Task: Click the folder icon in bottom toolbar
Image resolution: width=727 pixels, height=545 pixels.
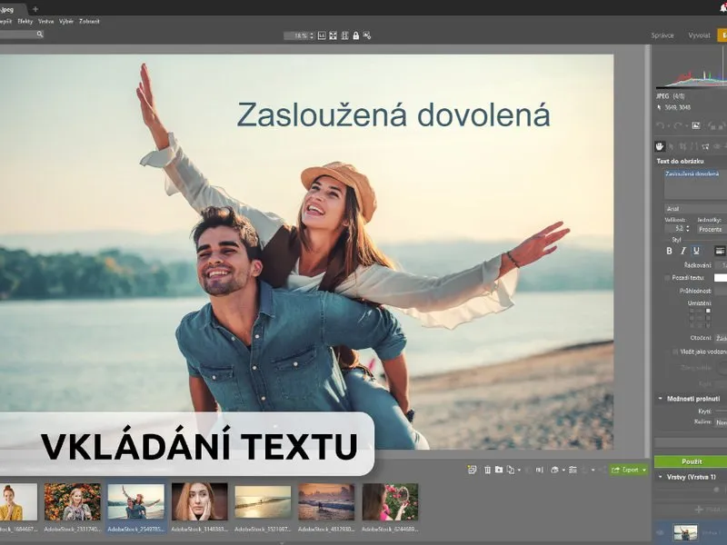Action: pyautogui.click(x=499, y=470)
